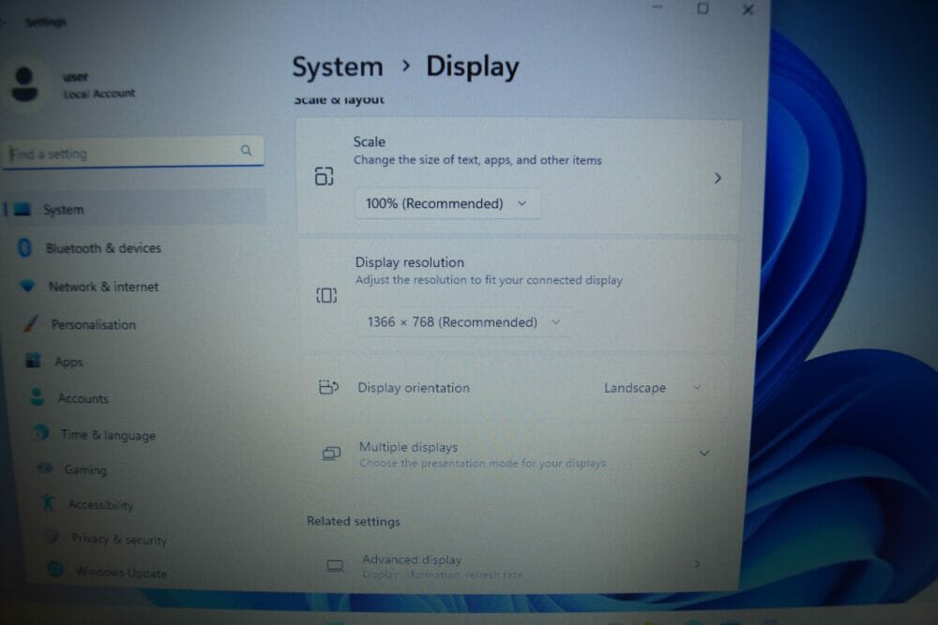The height and width of the screenshot is (625, 938).
Task: Click the user account avatar icon
Action: 24,84
